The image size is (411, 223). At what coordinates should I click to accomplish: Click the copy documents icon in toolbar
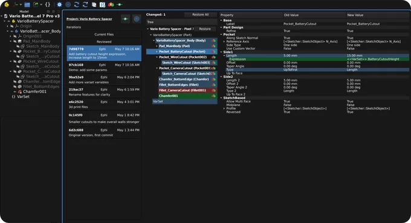click(x=94, y=4)
